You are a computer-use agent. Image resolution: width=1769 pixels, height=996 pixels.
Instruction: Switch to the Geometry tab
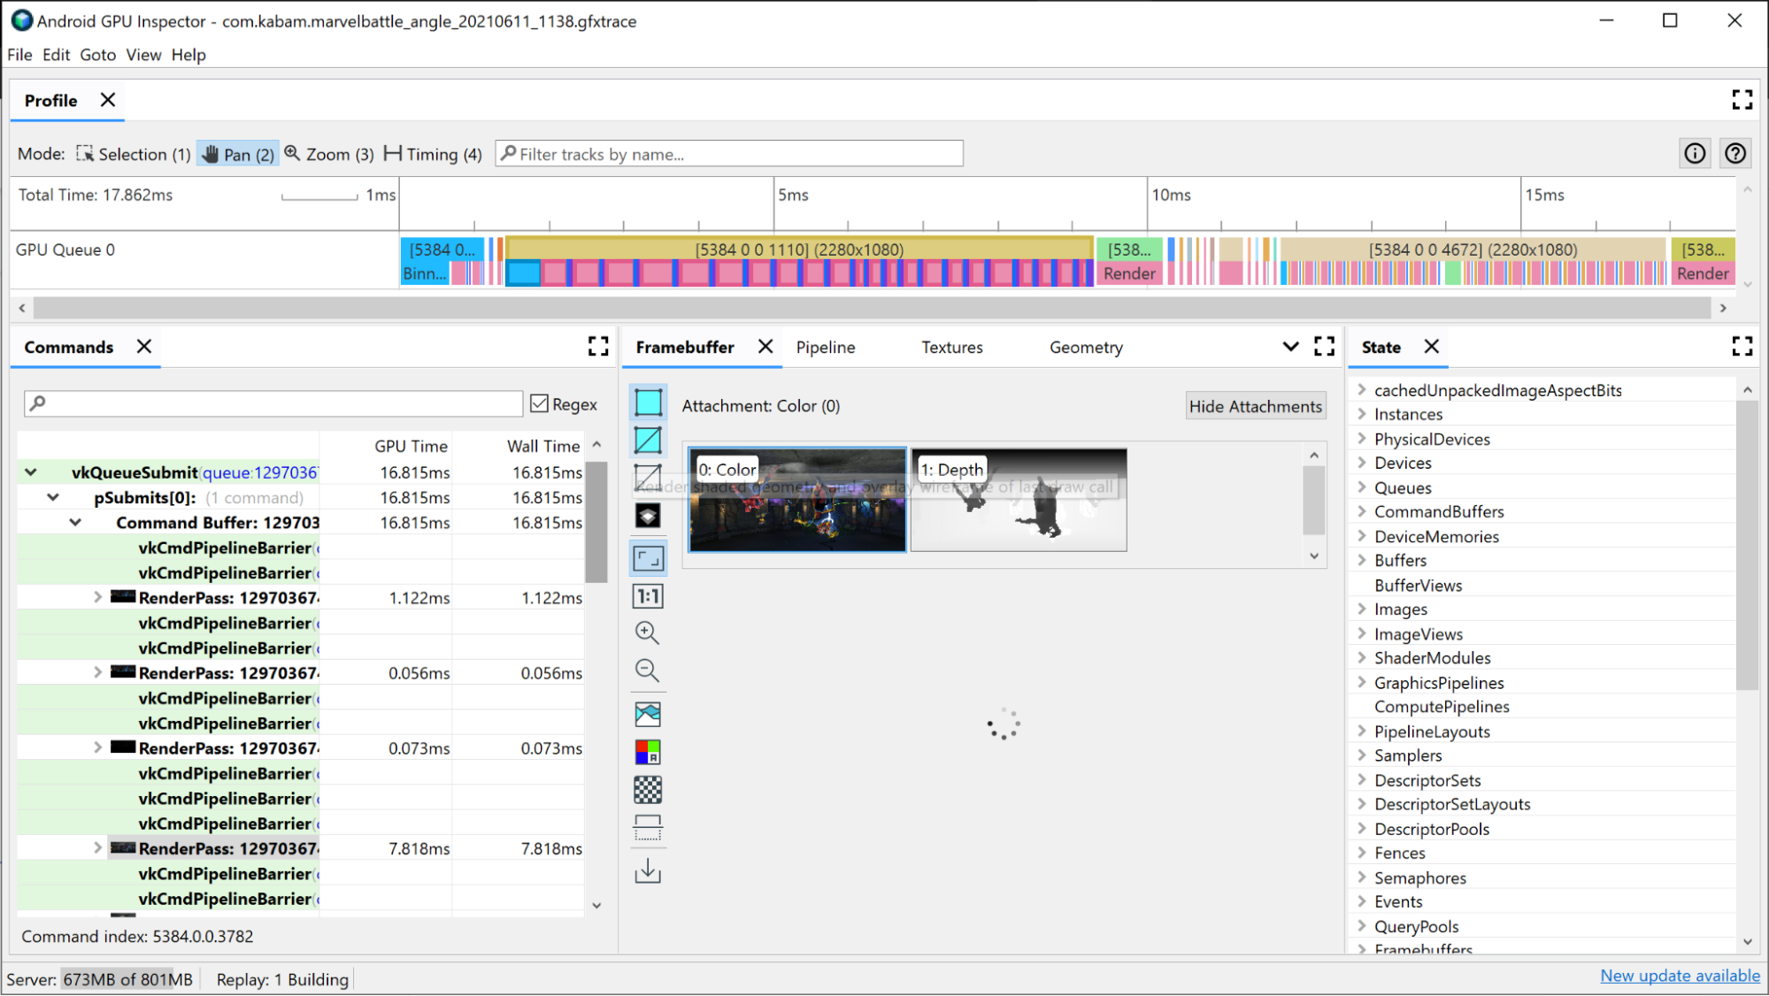point(1085,346)
